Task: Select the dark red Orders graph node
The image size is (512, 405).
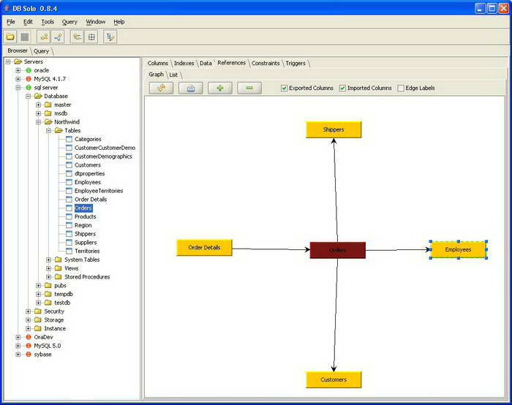Action: click(337, 250)
